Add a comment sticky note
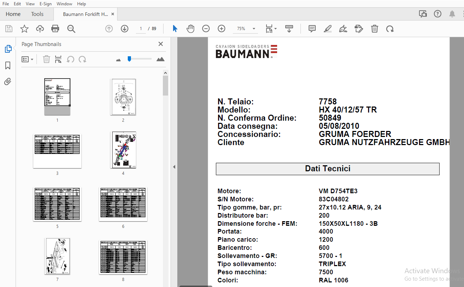The width and height of the screenshot is (464, 287). coord(312,29)
